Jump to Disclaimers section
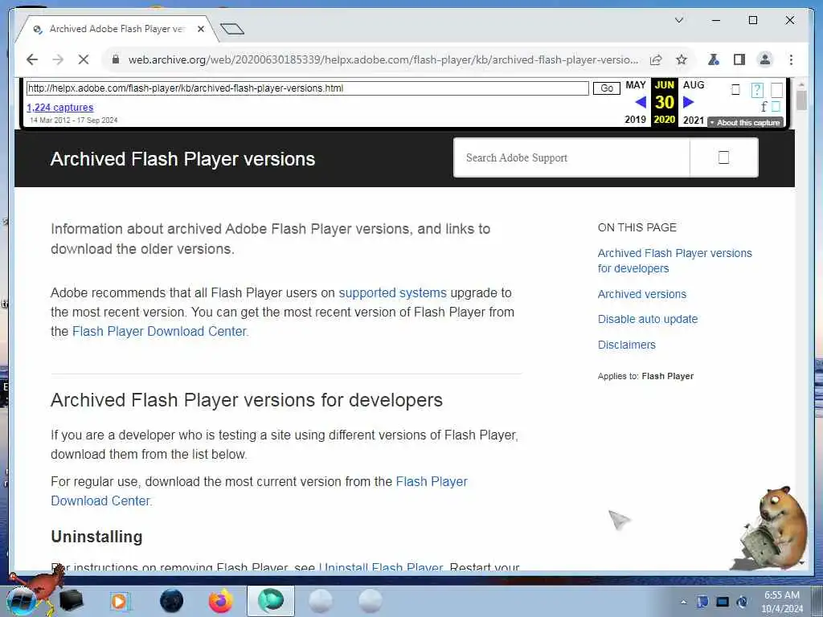Screen dimensions: 823x617 pos(627,345)
